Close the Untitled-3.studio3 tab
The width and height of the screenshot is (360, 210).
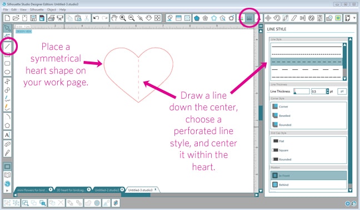point(156,189)
